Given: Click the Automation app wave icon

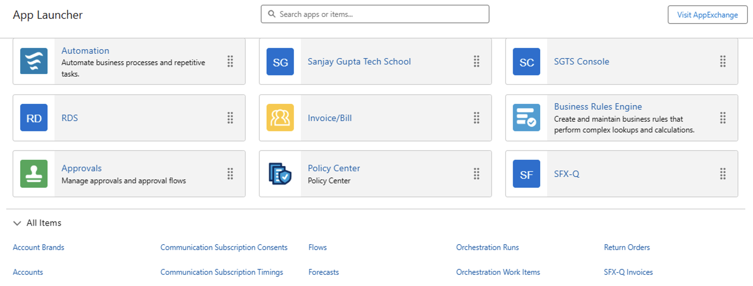Looking at the screenshot, I should tap(34, 62).
